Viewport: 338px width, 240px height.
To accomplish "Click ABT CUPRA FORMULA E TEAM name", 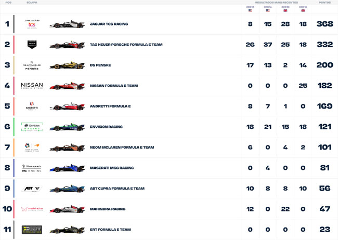I will point(117,189).
